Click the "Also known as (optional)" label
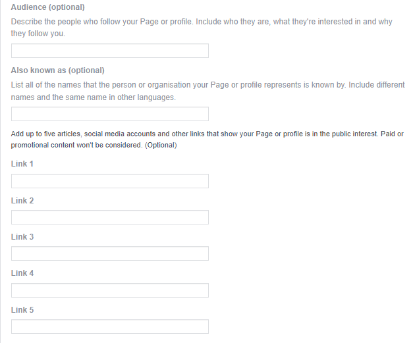 [58, 70]
